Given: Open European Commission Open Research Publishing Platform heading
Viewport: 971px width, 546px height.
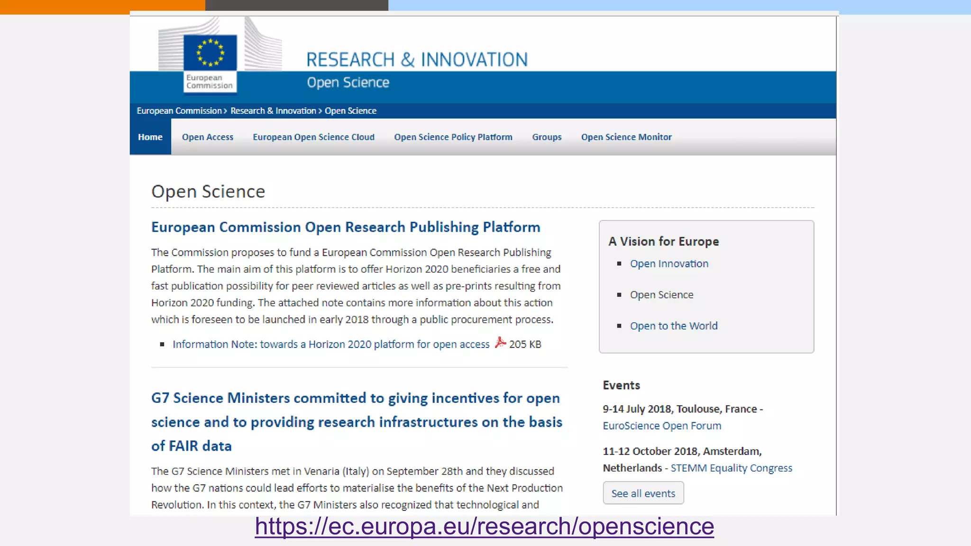Looking at the screenshot, I should [x=346, y=227].
